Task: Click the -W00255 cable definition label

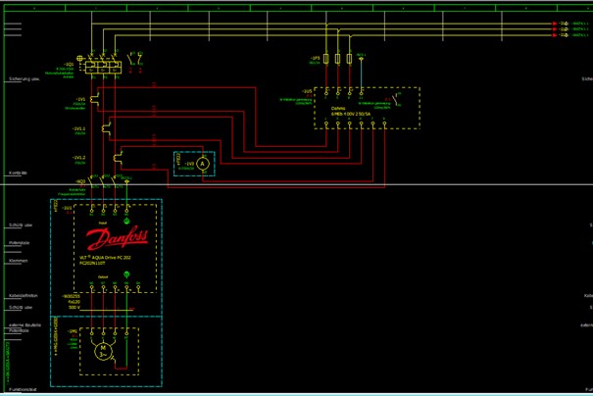Action: tap(71, 295)
